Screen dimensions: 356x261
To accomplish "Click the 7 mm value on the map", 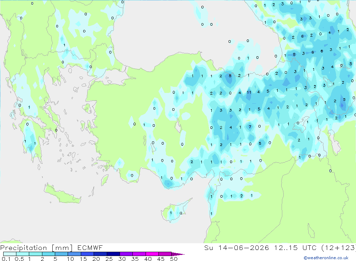I will pyautogui.click(x=250, y=127).
